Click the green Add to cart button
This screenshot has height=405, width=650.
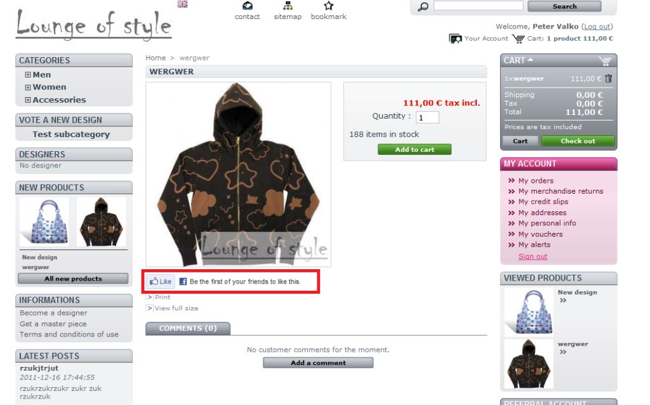coord(415,149)
